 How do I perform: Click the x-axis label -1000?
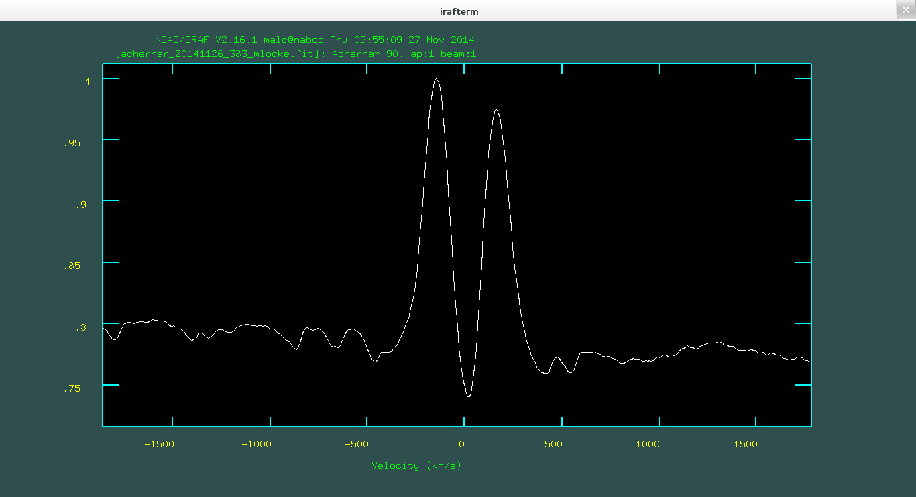[x=257, y=444]
